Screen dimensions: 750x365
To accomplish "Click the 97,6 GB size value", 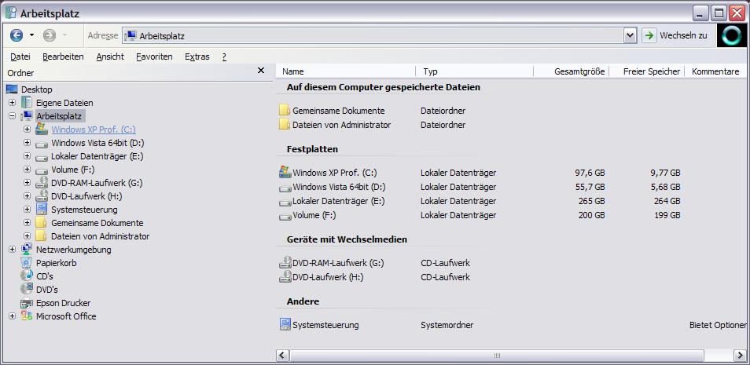I will pos(590,173).
